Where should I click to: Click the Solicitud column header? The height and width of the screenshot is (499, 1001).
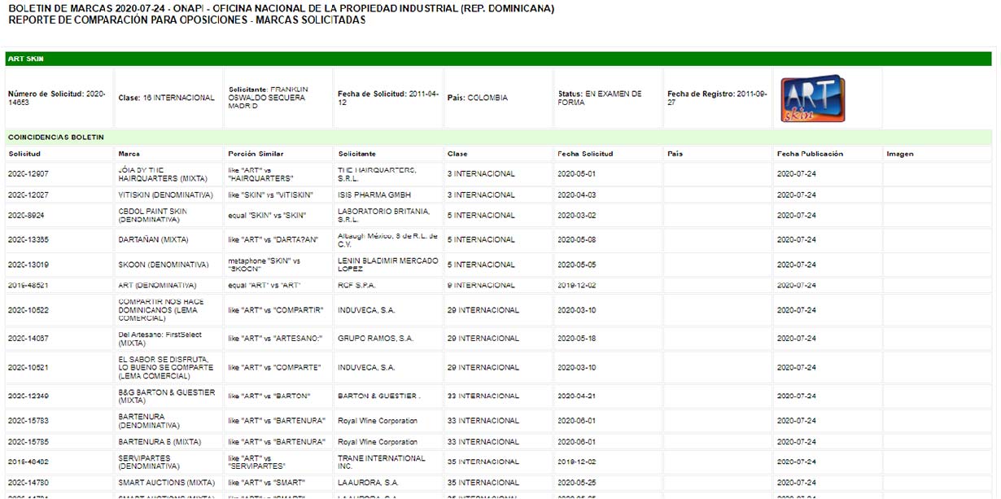coord(24,154)
